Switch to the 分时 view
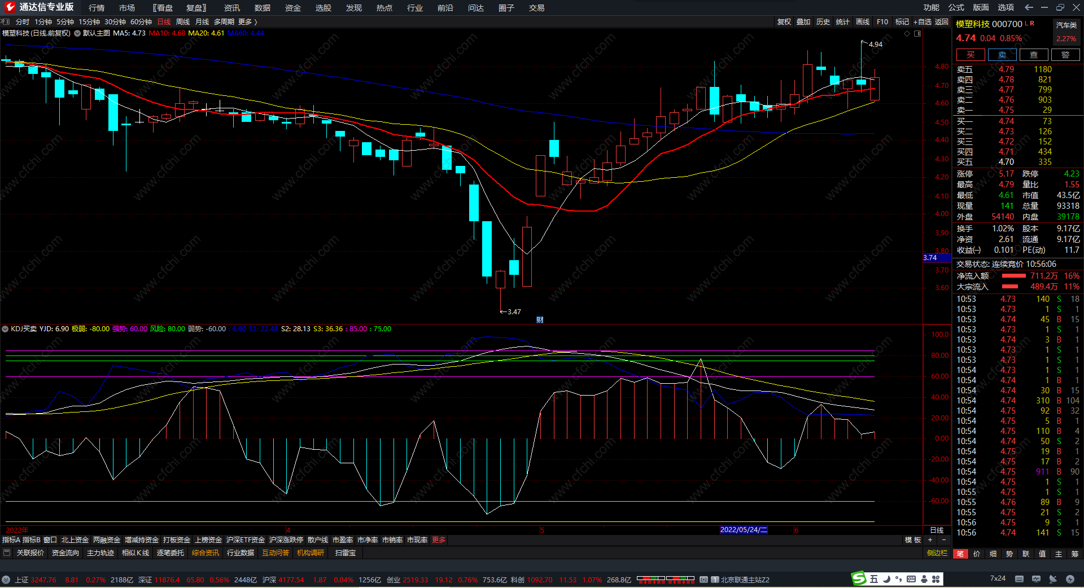Image resolution: width=1084 pixels, height=588 pixels. pyautogui.click(x=23, y=22)
